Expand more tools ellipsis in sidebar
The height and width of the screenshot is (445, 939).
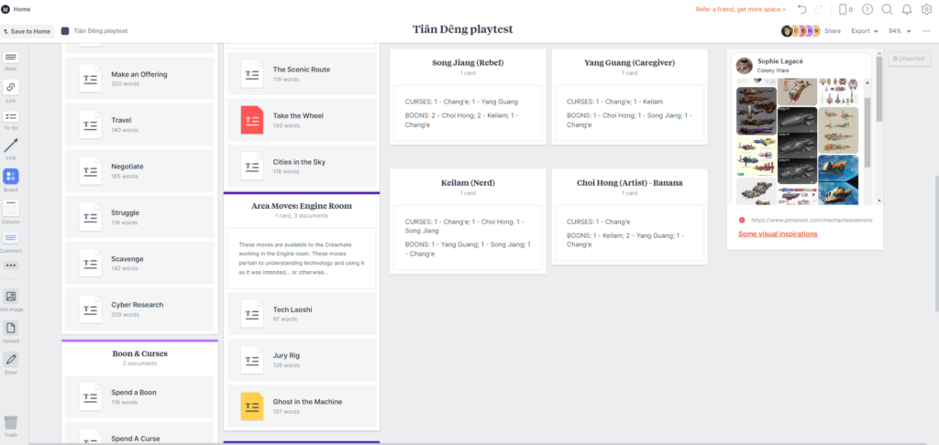pyautogui.click(x=11, y=266)
